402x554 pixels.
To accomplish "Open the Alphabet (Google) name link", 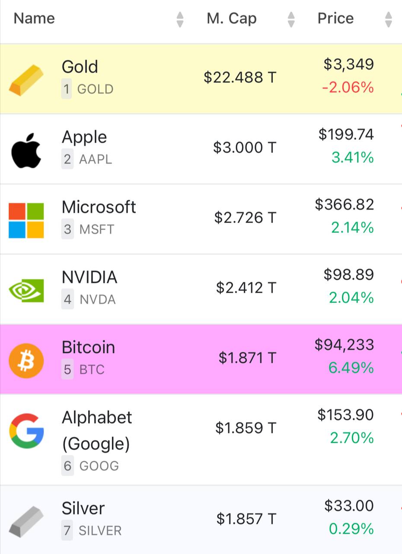I will pyautogui.click(x=97, y=431).
